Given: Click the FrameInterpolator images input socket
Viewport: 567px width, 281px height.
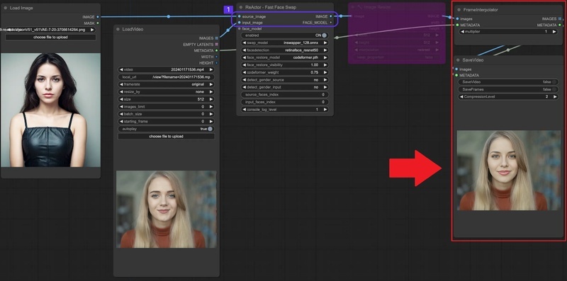Looking at the screenshot, I should coord(457,19).
